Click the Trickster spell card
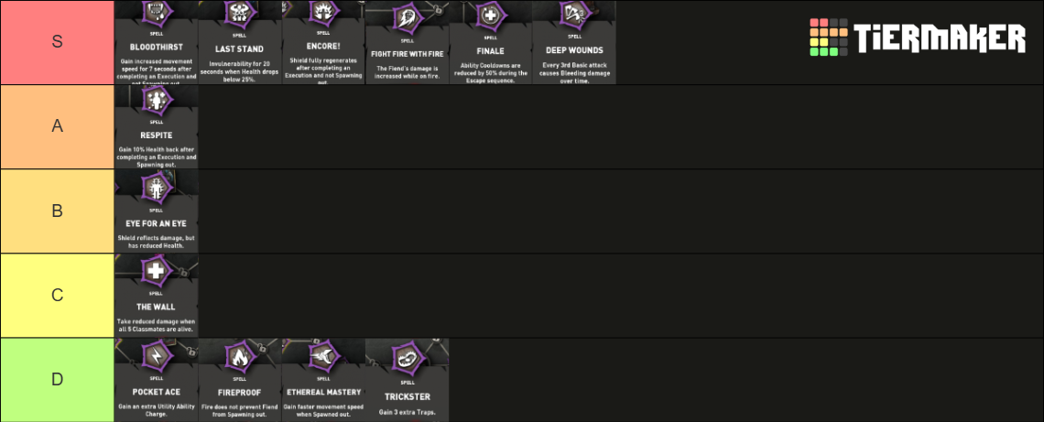1044x422 pixels. [407, 380]
